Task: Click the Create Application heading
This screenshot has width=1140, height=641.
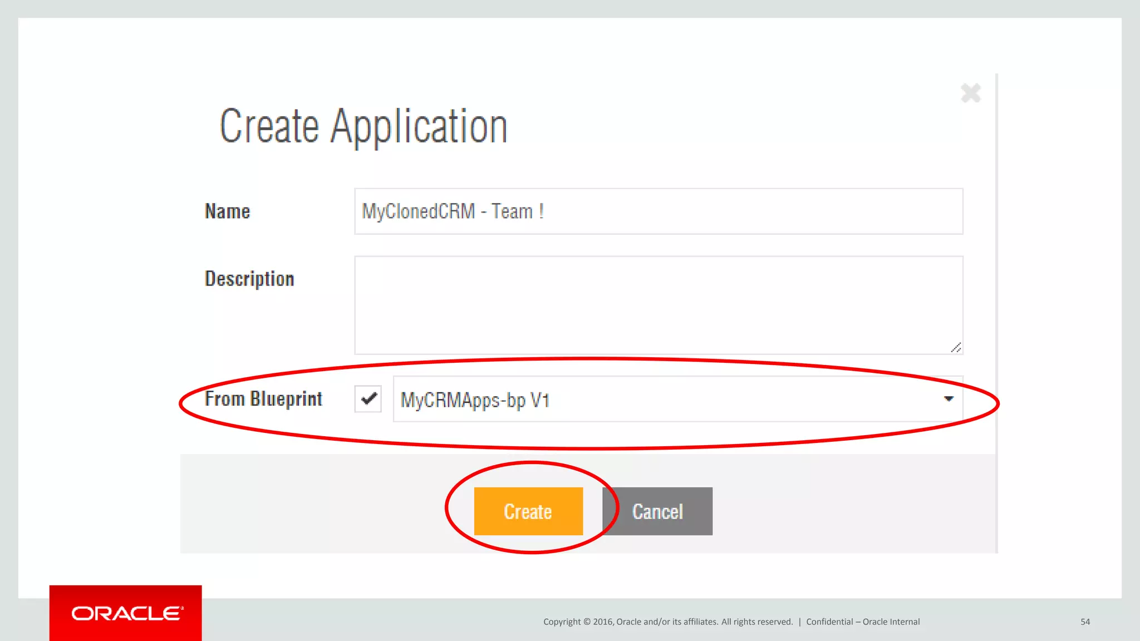Action: (x=363, y=126)
